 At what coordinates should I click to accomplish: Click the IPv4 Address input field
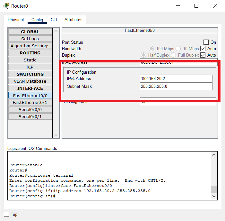[176, 78]
